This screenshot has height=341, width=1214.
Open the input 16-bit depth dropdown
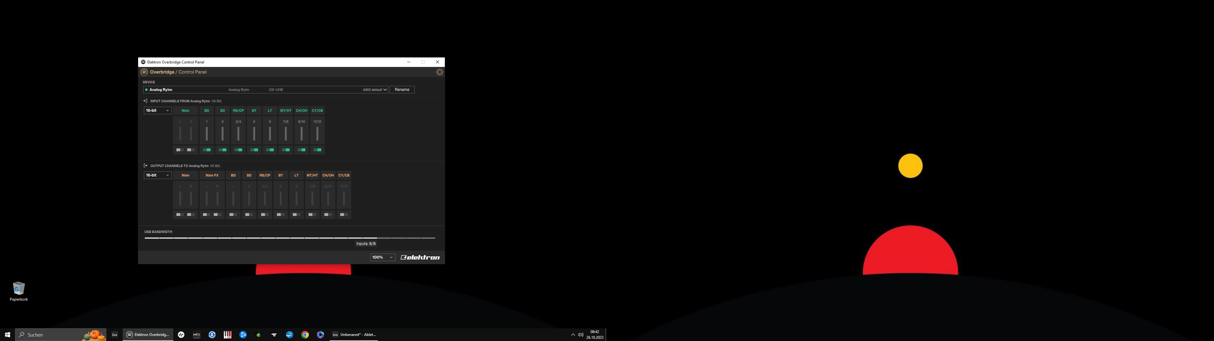pos(157,111)
